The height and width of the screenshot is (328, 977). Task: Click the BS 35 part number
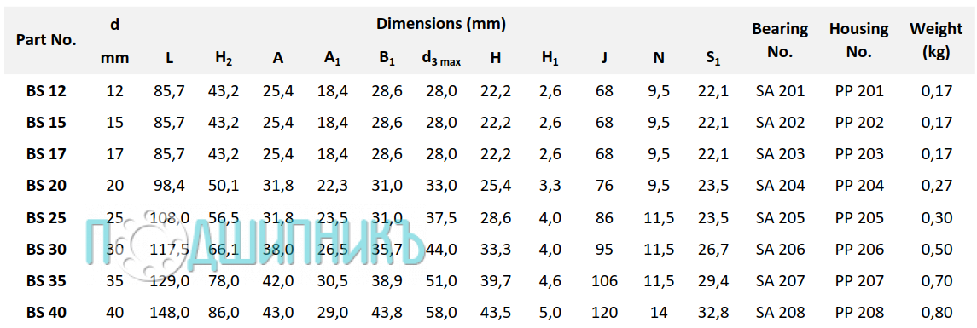click(x=46, y=281)
